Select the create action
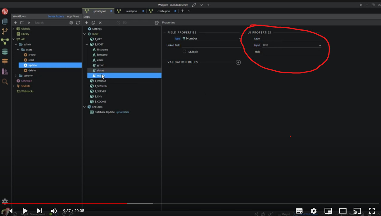 click(32, 55)
